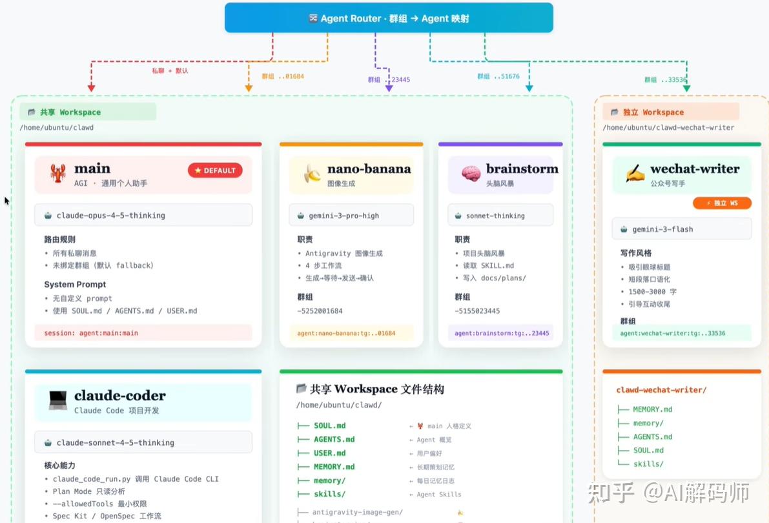Click the claude-coder agent title
This screenshot has width=769, height=523.
point(119,395)
